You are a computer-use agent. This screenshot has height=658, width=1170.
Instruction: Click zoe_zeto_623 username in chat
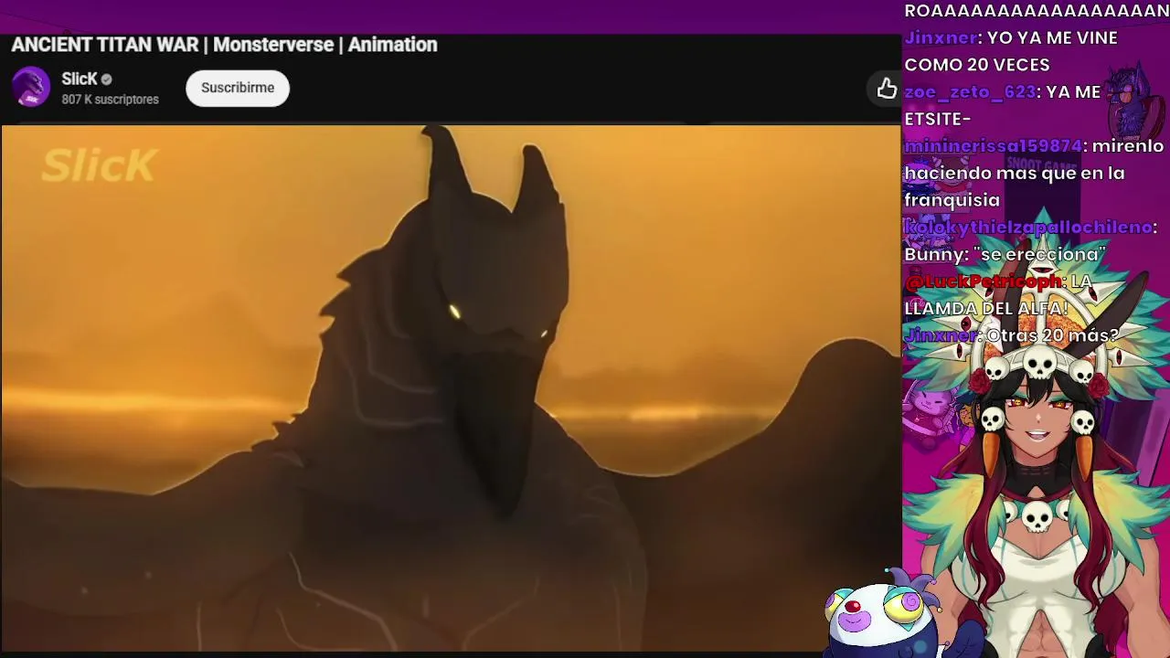click(970, 91)
